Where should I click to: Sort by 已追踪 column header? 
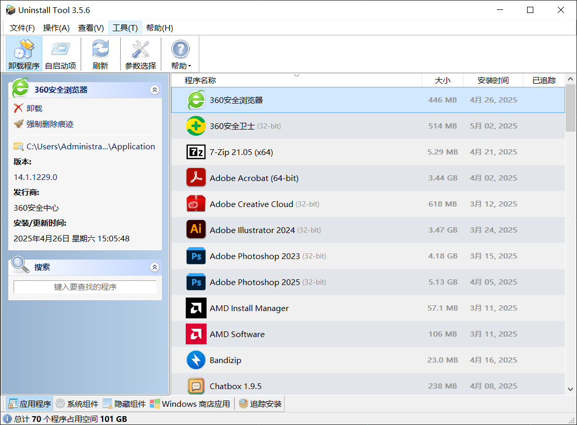coord(544,80)
